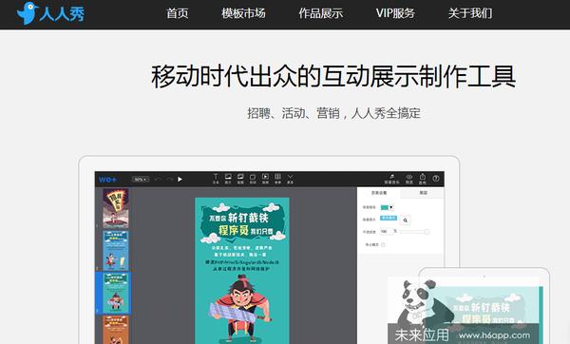Go to the 首页 nav item
This screenshot has width=570, height=344.
pos(177,13)
